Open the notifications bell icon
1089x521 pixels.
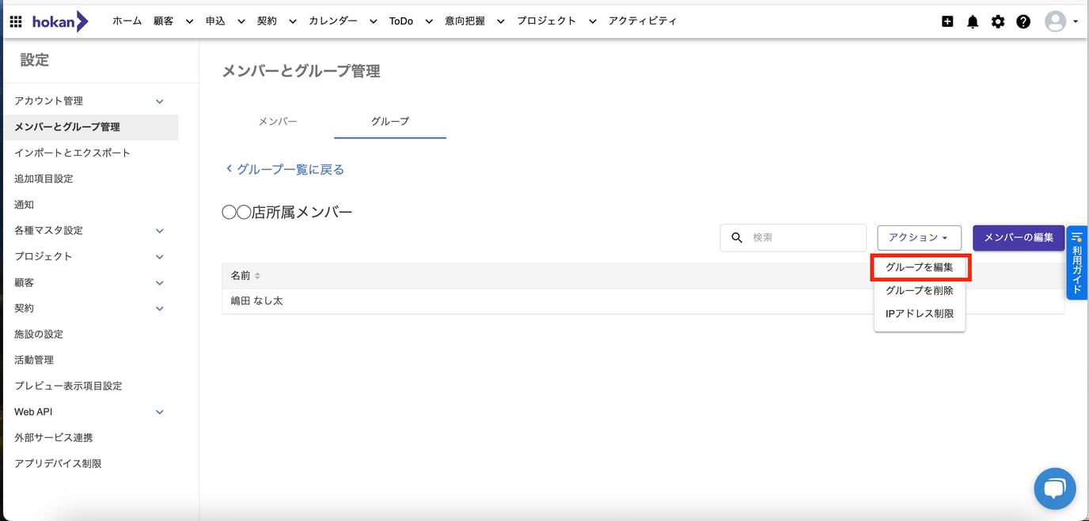pyautogui.click(x=973, y=21)
